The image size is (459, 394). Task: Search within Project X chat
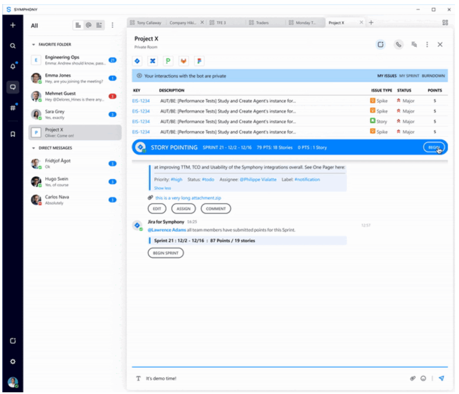point(414,44)
